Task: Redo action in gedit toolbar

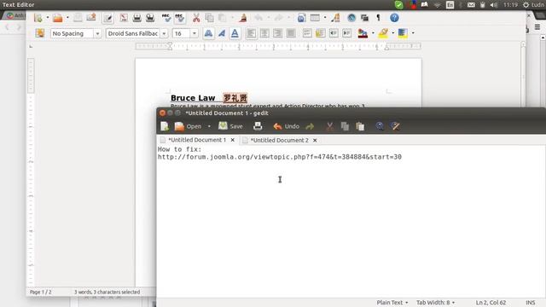Action: 310,126
